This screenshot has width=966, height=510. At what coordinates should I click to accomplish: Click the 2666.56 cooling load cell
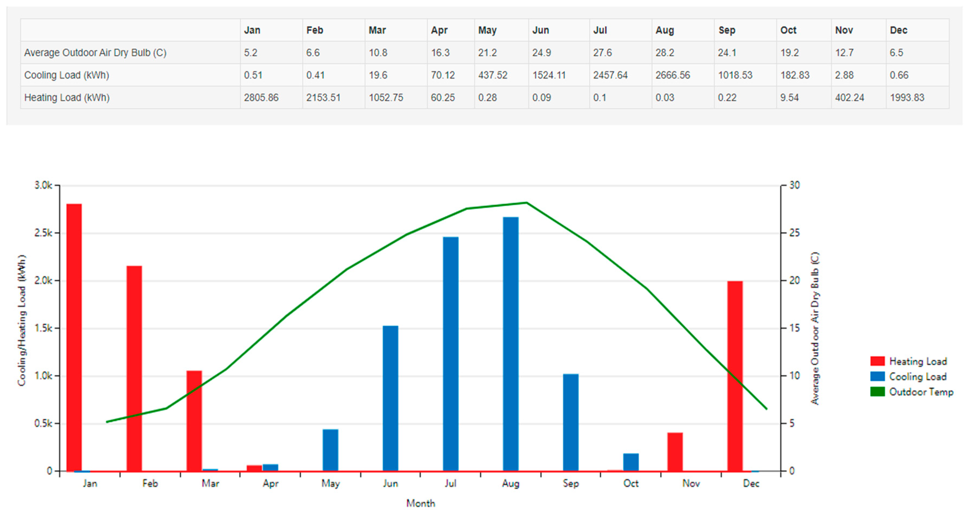[672, 75]
